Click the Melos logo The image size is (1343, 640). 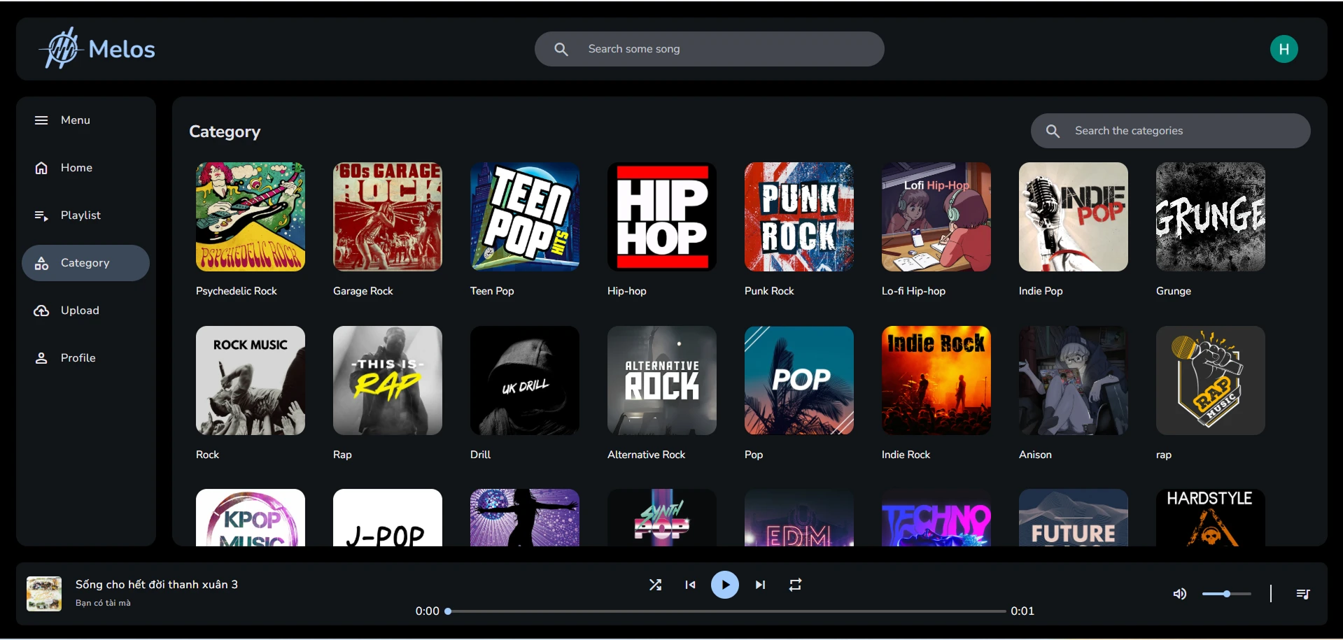point(97,48)
